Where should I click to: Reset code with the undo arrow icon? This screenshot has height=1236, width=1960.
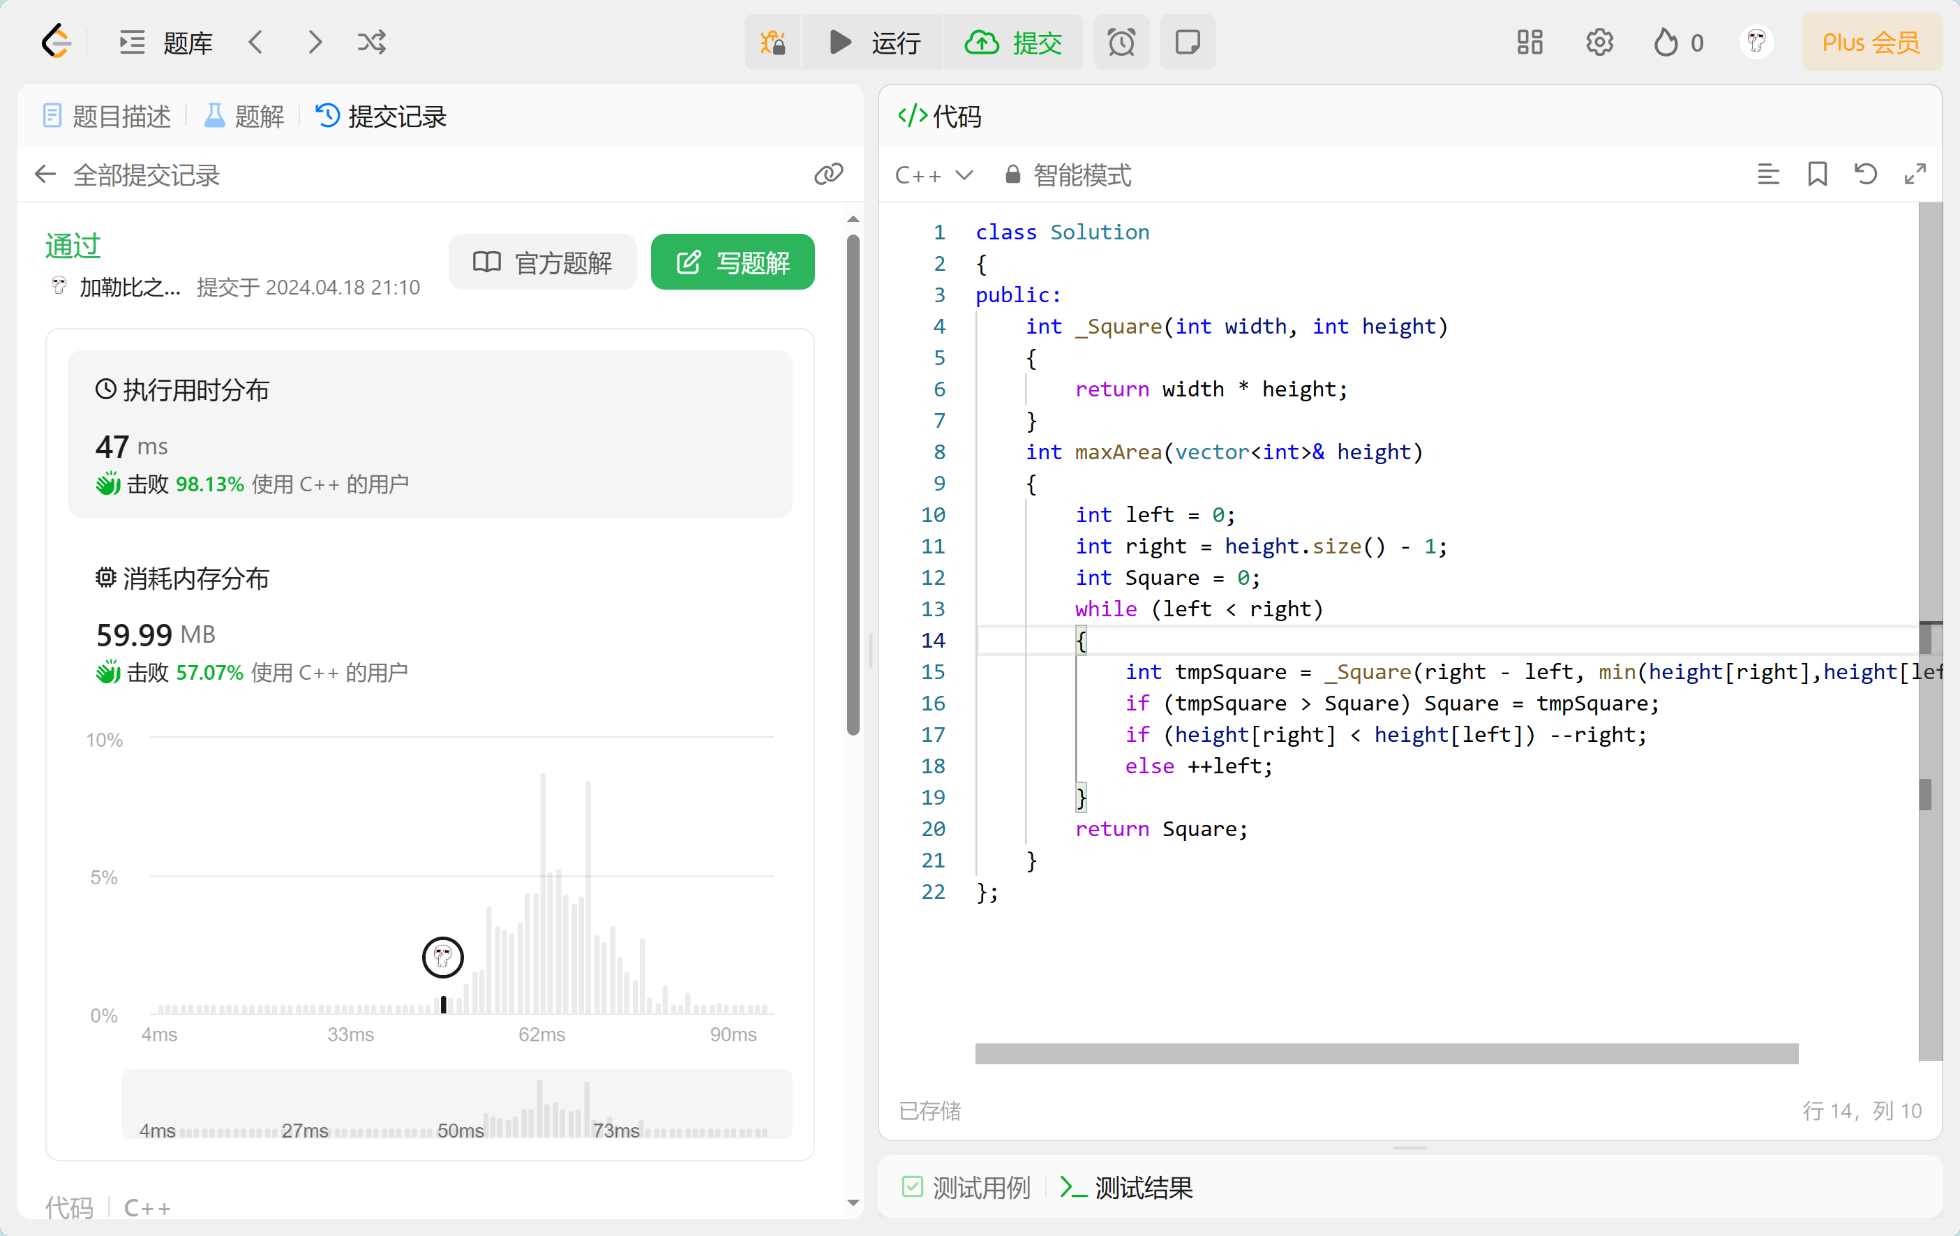pos(1866,174)
